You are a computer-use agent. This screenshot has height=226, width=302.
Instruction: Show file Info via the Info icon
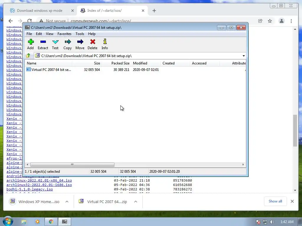pyautogui.click(x=105, y=44)
